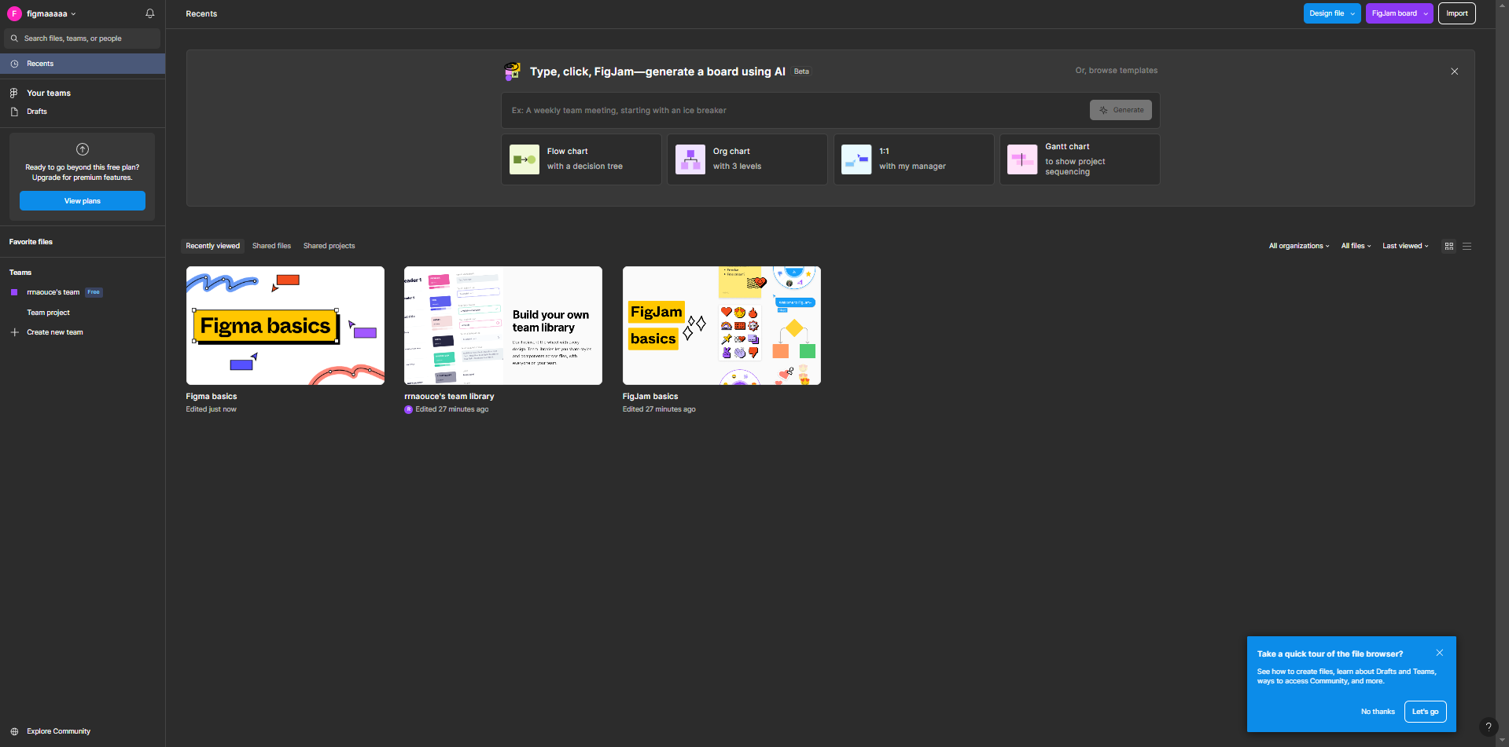This screenshot has width=1509, height=747.
Task: Click the Flow chart template icon
Action: [524, 159]
